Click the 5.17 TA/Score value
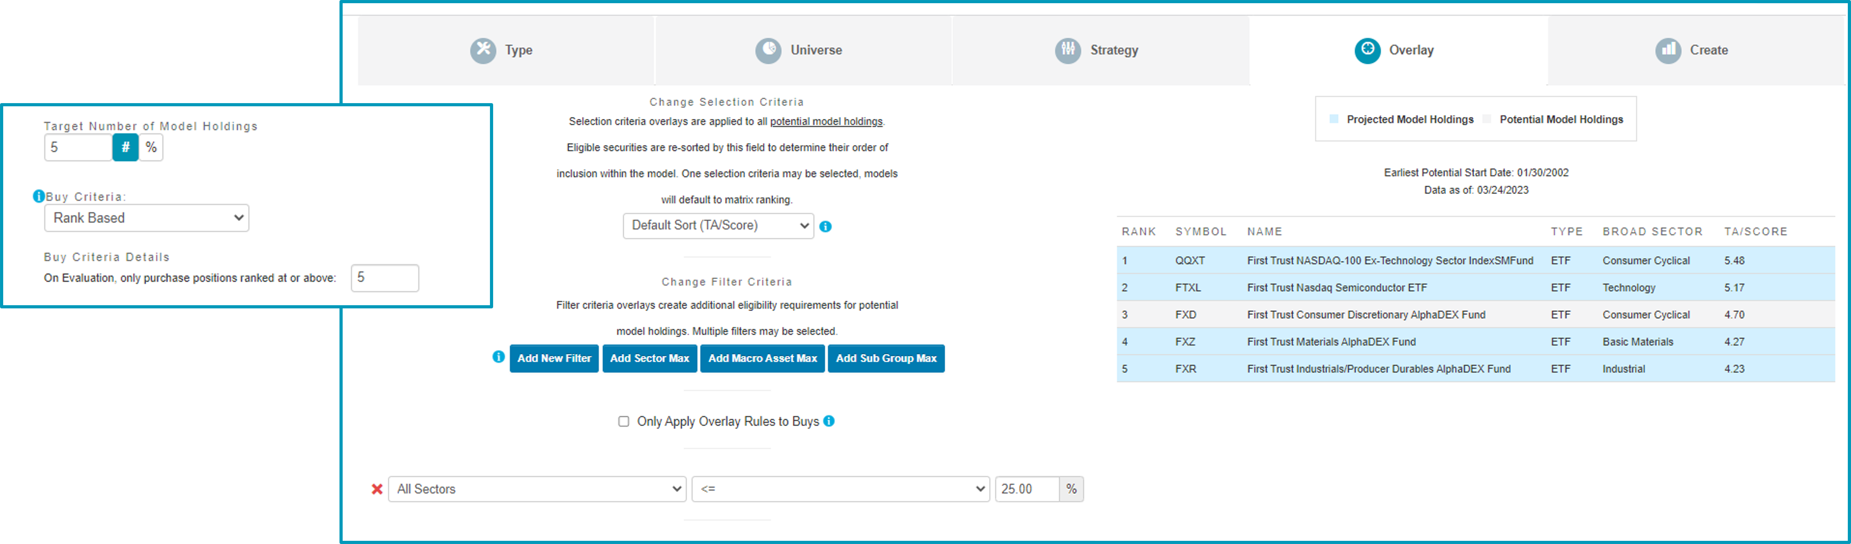The height and width of the screenshot is (544, 1851). pyautogui.click(x=1734, y=288)
